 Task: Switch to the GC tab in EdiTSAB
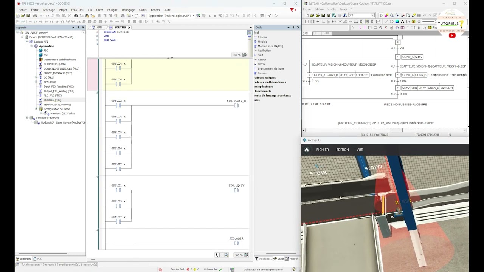click(x=315, y=33)
